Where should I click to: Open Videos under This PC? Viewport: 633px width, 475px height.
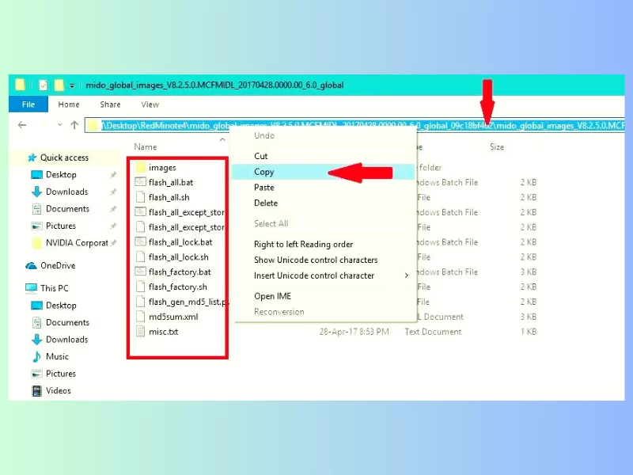(58, 390)
